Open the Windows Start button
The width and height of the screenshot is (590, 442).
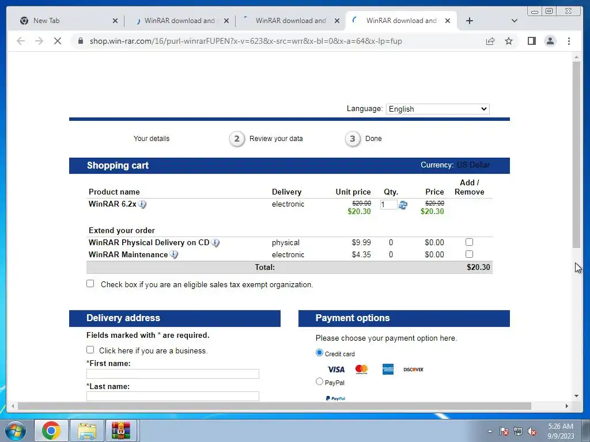16,430
